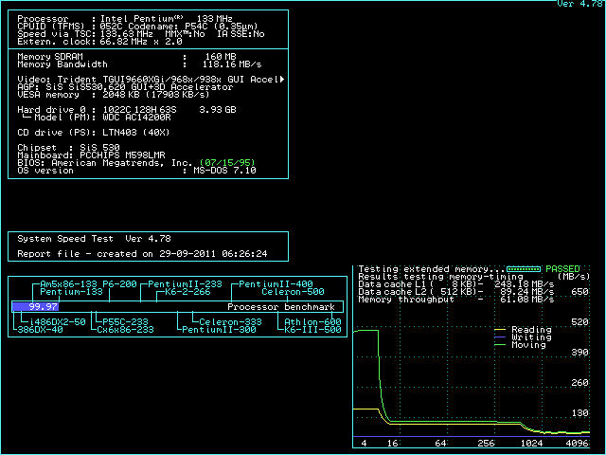Click the 650 value on graph scale
Image resolution: width=606 pixels, height=455 pixels.
coord(579,292)
